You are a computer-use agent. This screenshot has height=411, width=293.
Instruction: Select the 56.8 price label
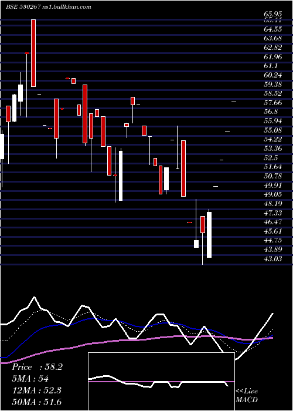point(271,112)
